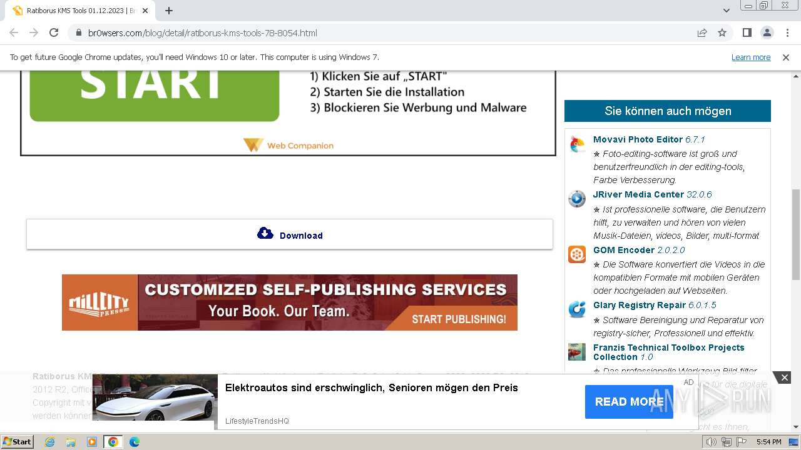Viewport: 801px width, 450px height.
Task: Click the Glary Registry Repair icon
Action: coord(577,309)
